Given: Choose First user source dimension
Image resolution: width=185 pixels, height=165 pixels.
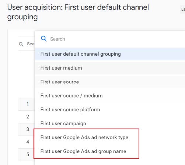Looking at the screenshot, I should (110, 82).
